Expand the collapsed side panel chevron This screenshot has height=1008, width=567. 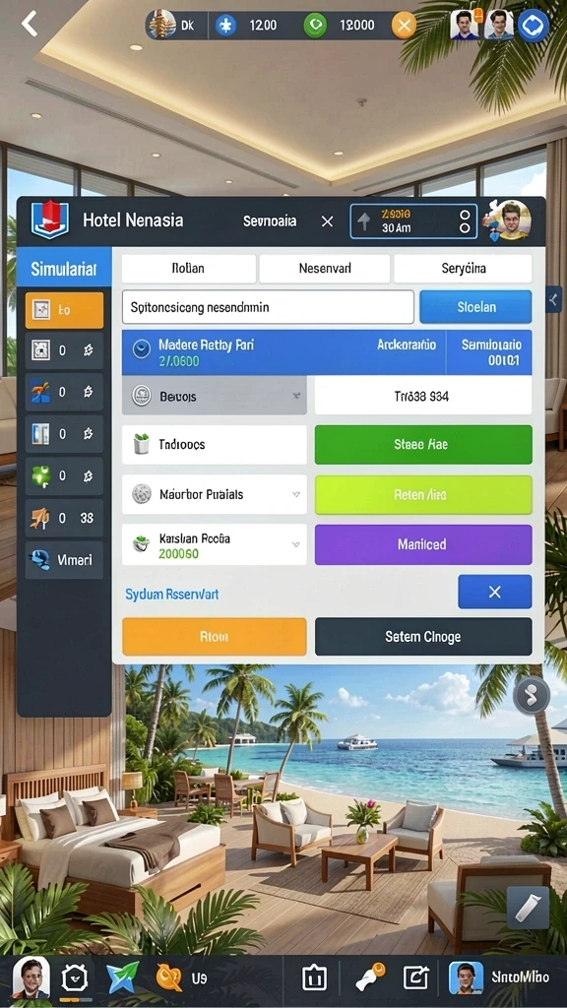click(554, 299)
